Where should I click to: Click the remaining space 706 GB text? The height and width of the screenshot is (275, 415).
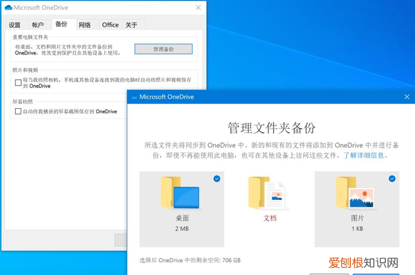190,261
